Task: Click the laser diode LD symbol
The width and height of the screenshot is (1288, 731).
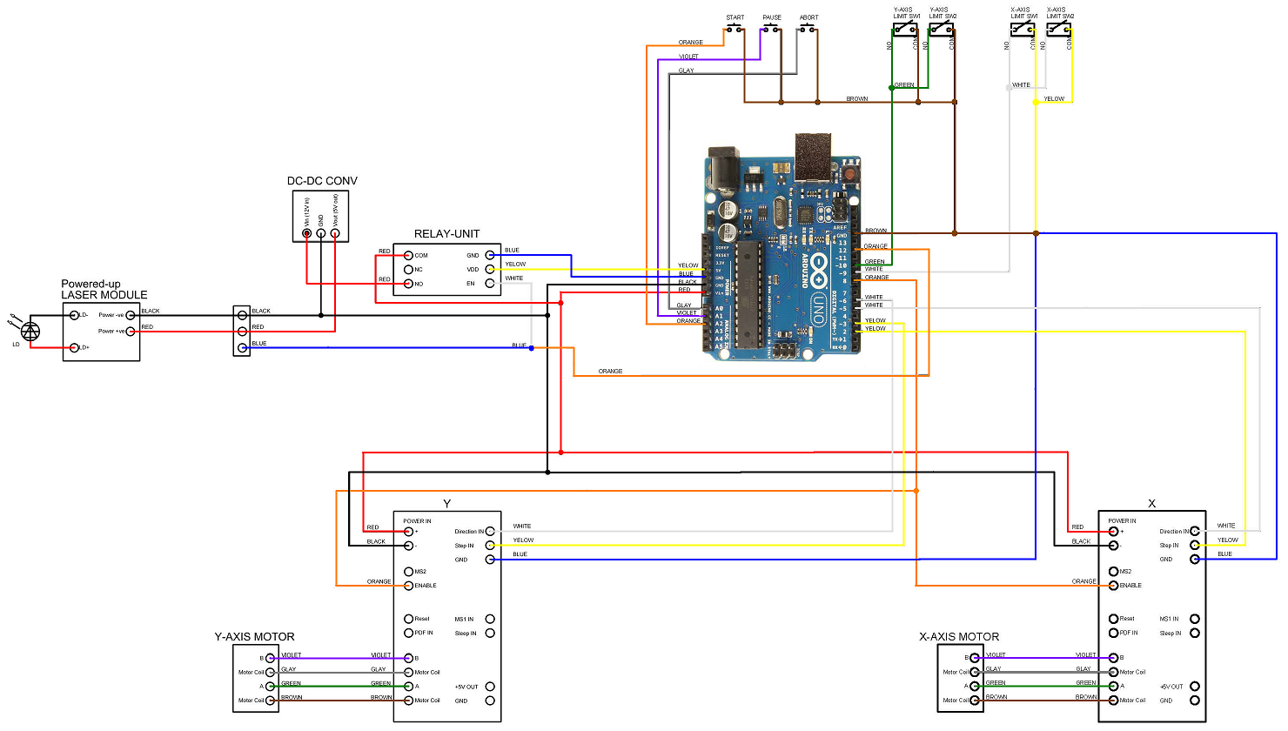Action: point(30,331)
